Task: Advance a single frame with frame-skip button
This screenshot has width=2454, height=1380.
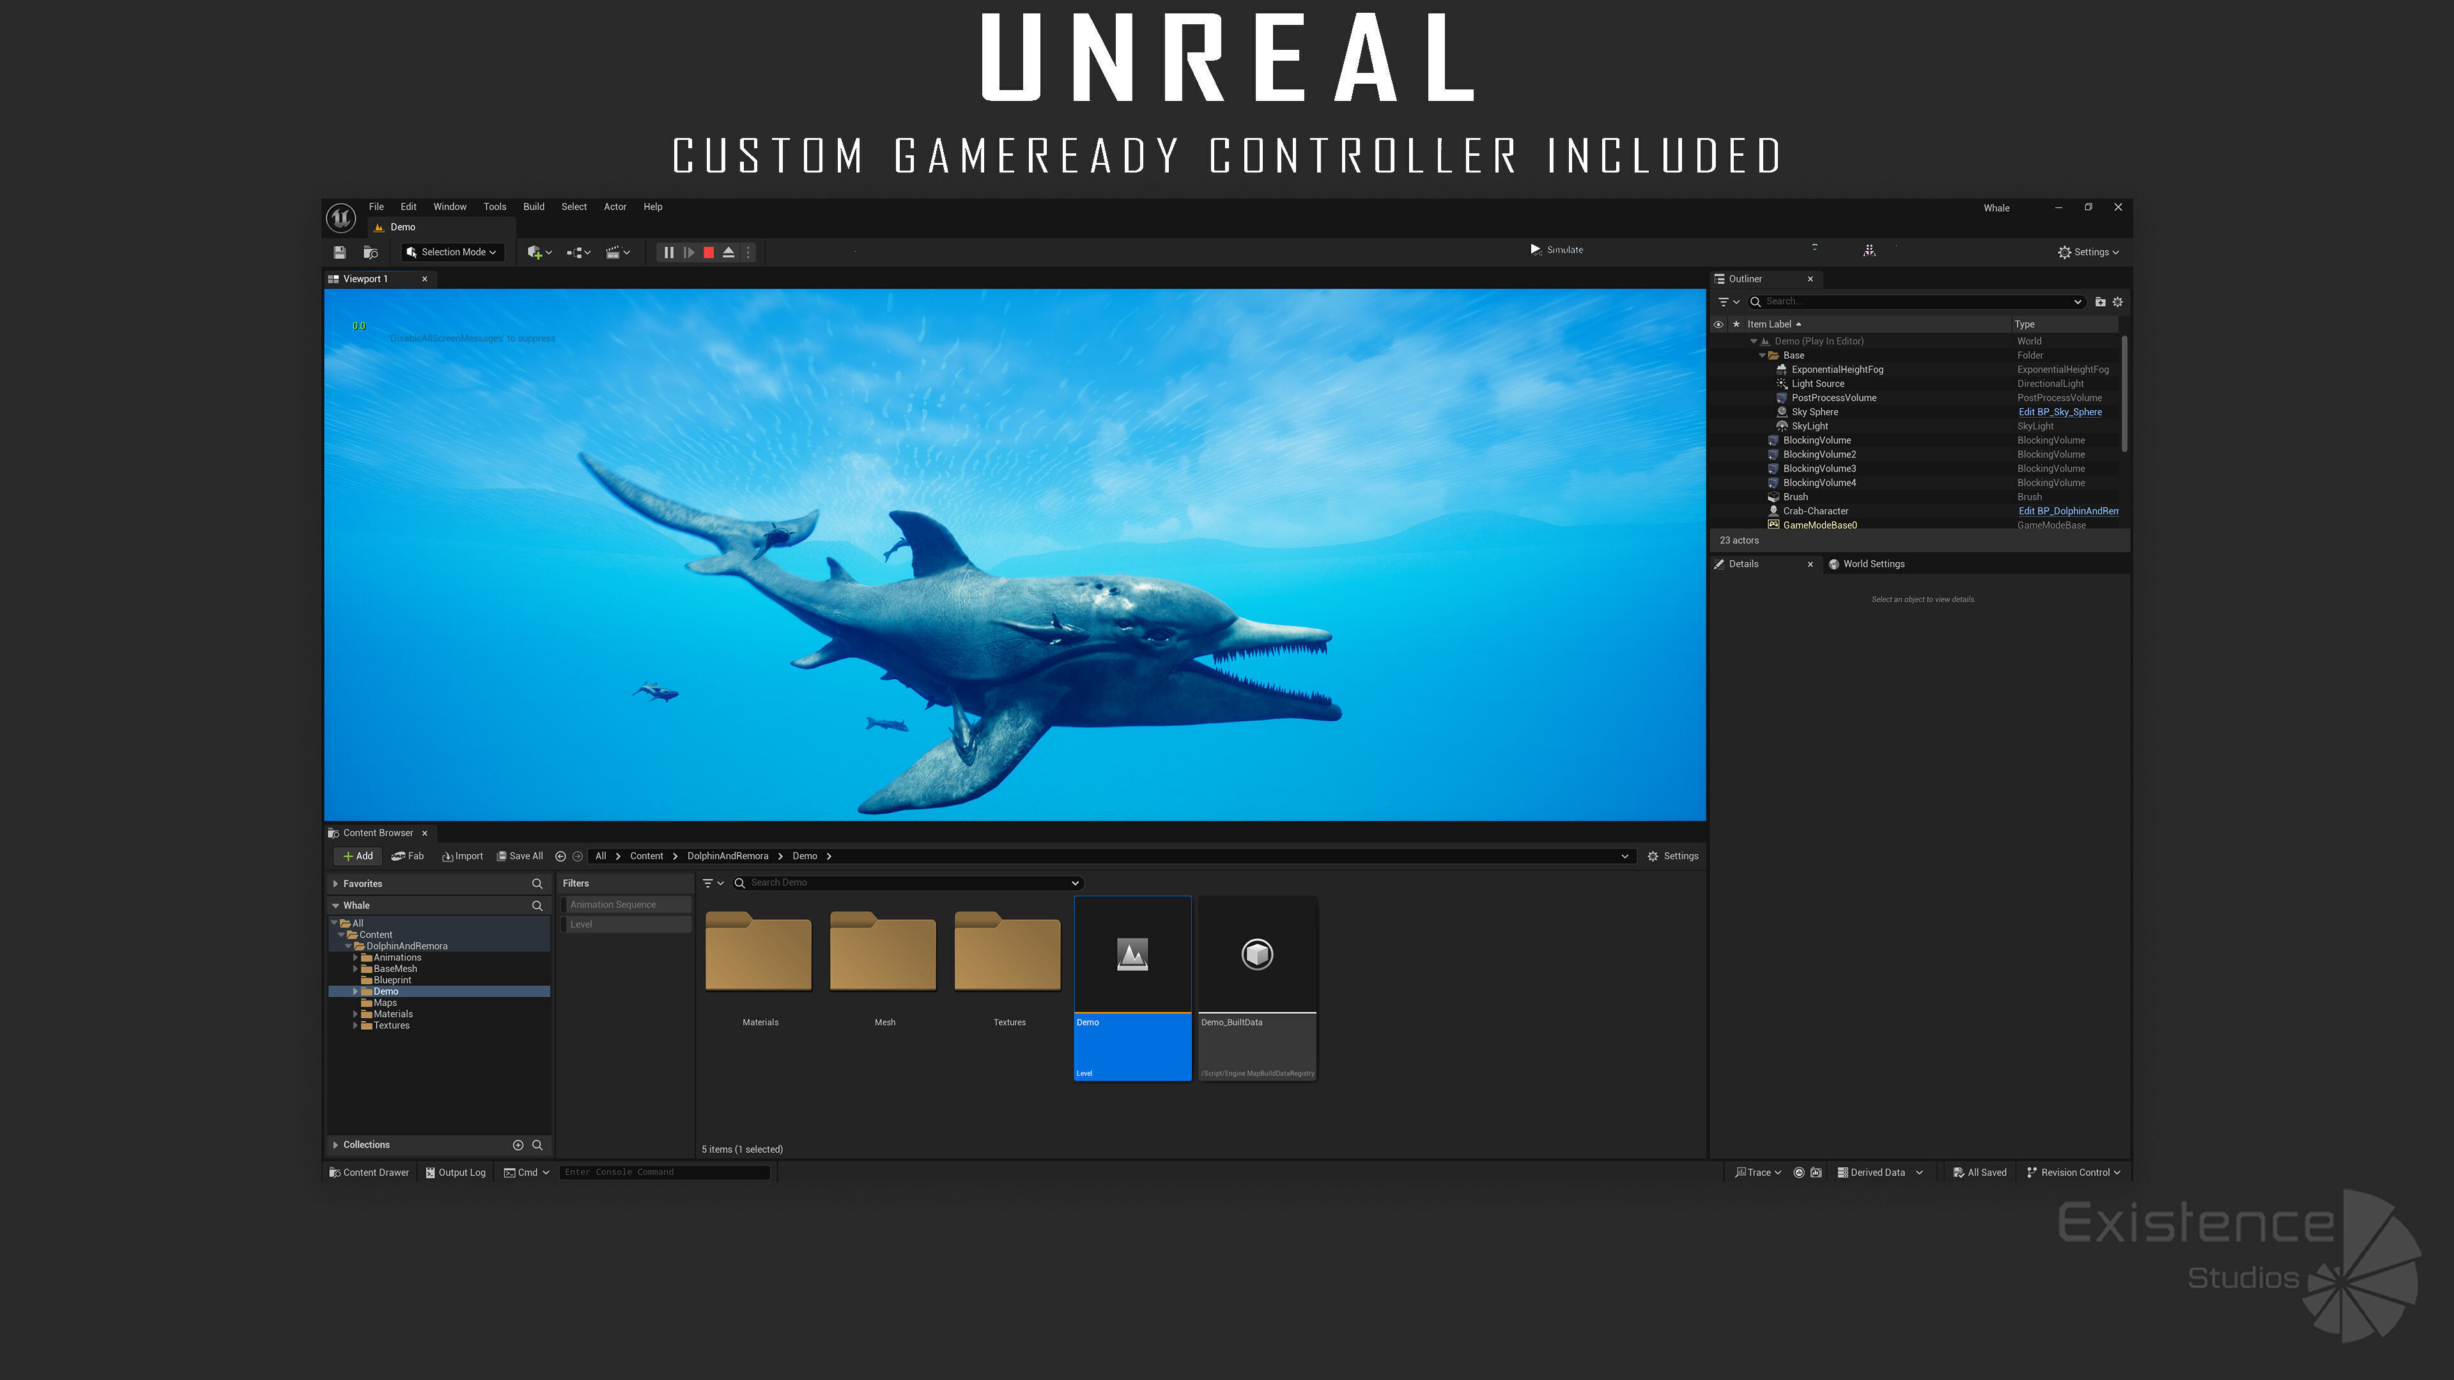Action: point(689,252)
